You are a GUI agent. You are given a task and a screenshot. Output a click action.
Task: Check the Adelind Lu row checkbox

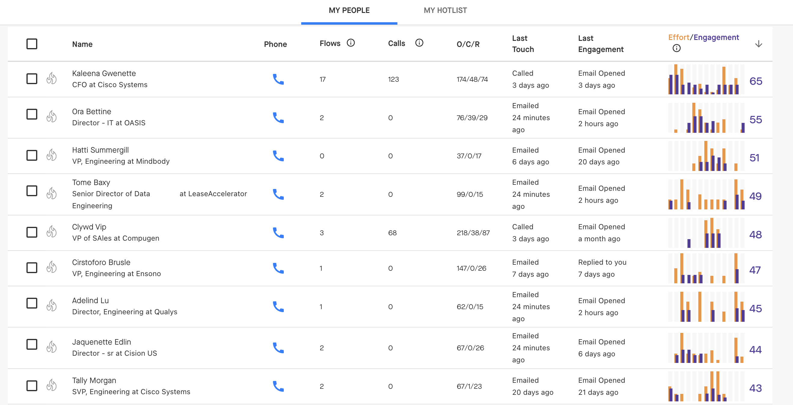32,303
